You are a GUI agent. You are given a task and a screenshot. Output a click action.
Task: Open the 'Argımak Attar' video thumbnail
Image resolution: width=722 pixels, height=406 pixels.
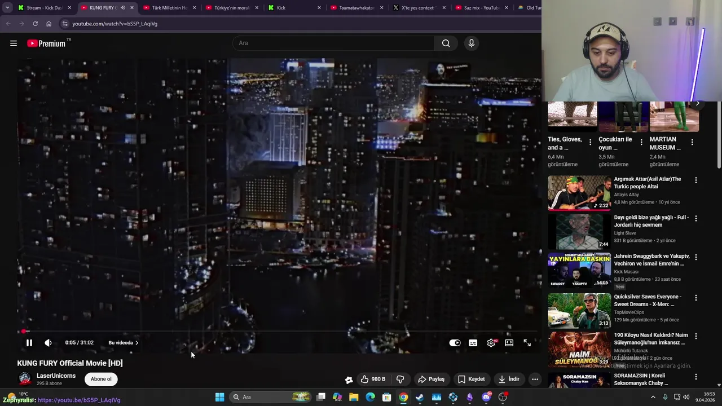coord(579,193)
